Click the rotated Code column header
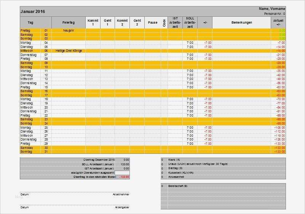305x214 pixels. click(x=164, y=22)
